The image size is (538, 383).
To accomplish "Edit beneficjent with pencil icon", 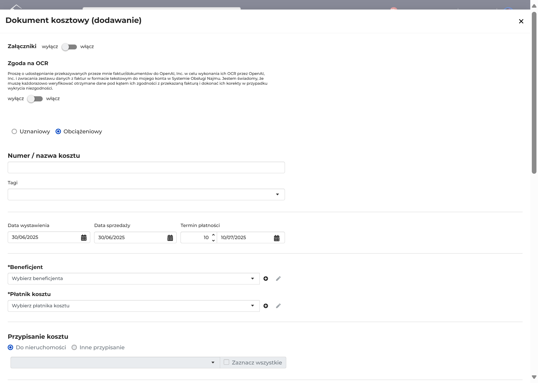I will pos(278,278).
